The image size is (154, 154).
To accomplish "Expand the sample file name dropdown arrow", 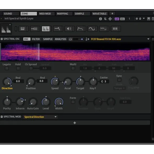I will click(148, 39).
